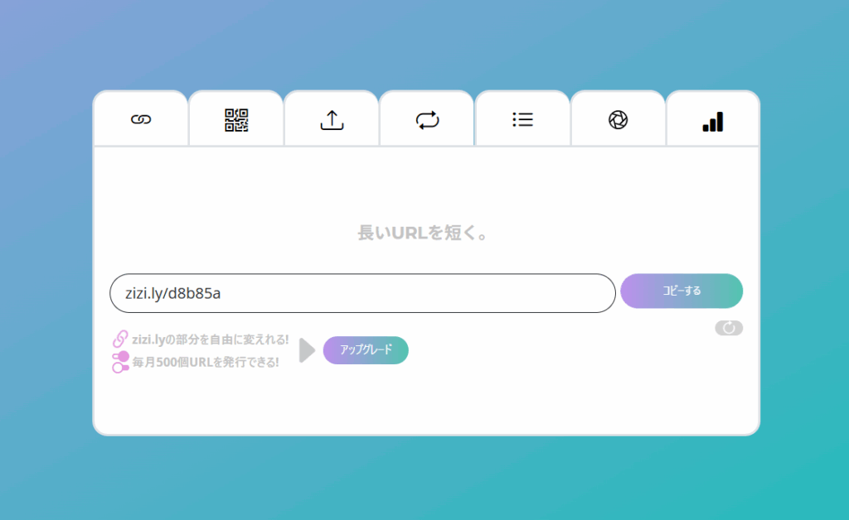Open the loop arrows tab
Screen dimensions: 849x520
click(427, 119)
